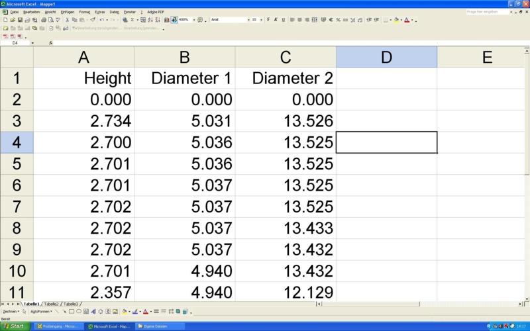
Task: Sort ascending with the A-Z icon
Action: (x=150, y=20)
